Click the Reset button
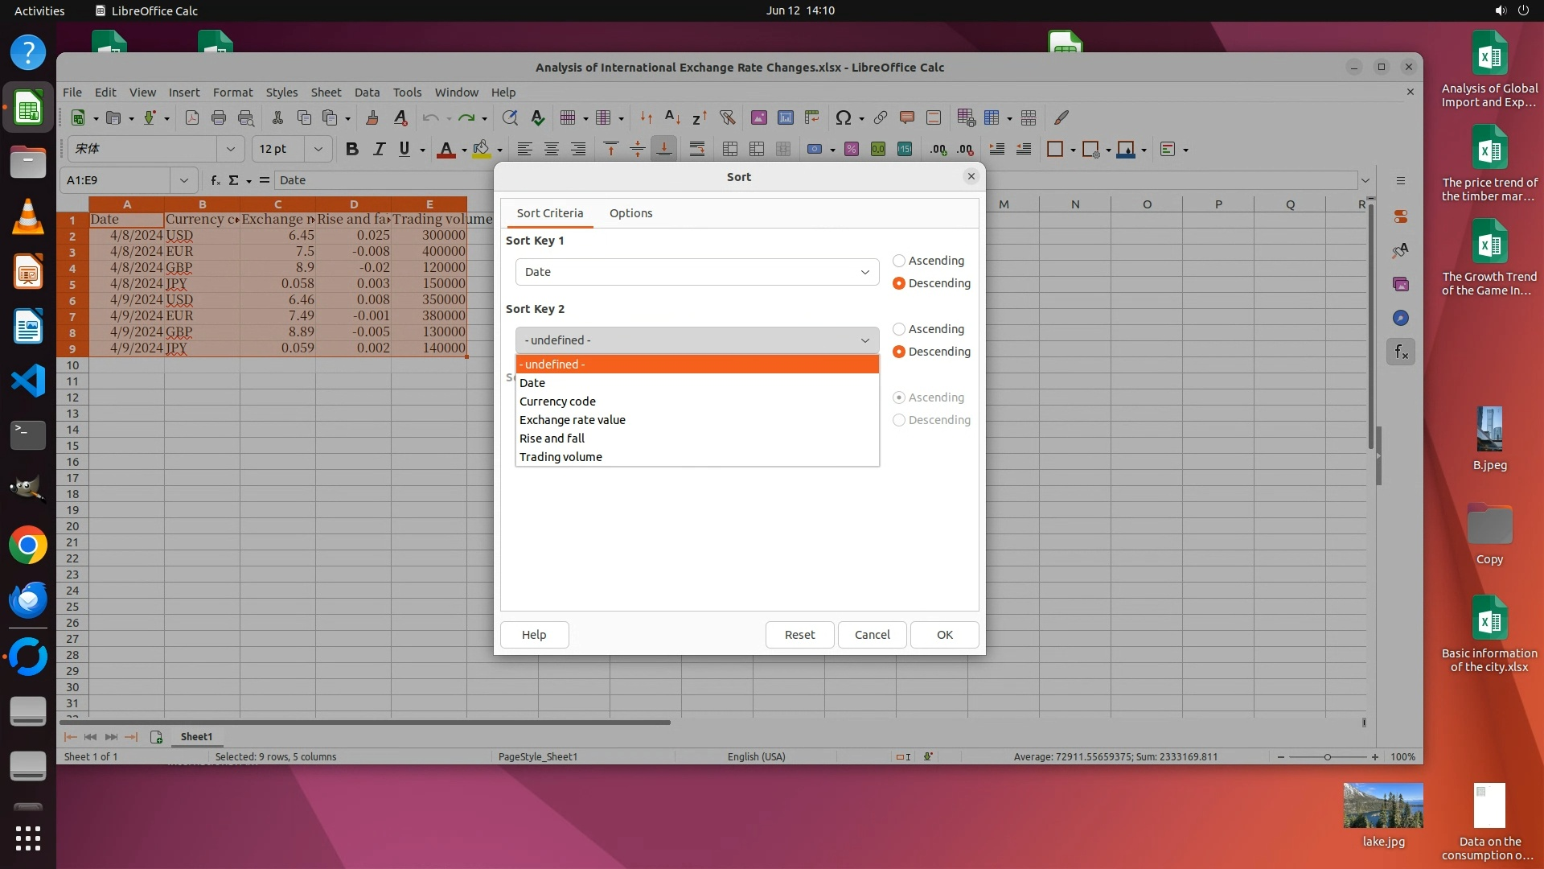 click(x=799, y=635)
